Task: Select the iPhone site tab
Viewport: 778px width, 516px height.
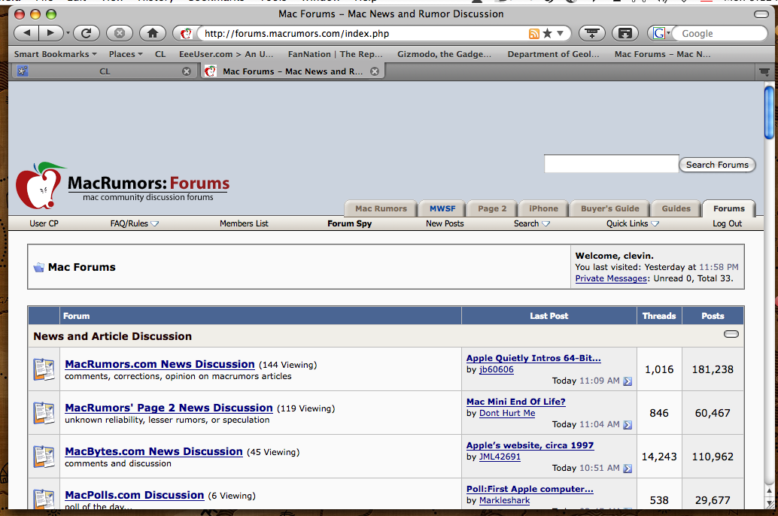Action: tap(543, 208)
